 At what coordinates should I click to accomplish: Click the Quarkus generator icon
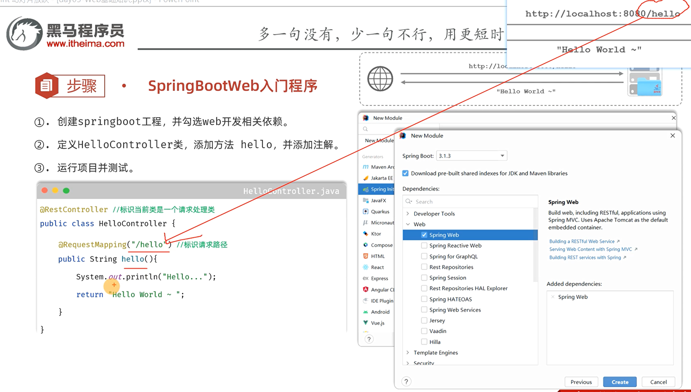pos(366,212)
